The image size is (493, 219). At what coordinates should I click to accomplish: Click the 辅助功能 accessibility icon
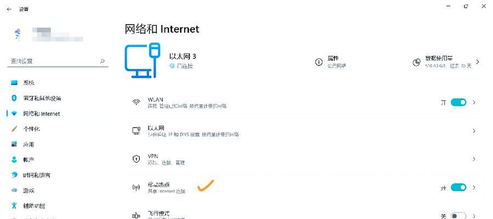tap(14, 205)
